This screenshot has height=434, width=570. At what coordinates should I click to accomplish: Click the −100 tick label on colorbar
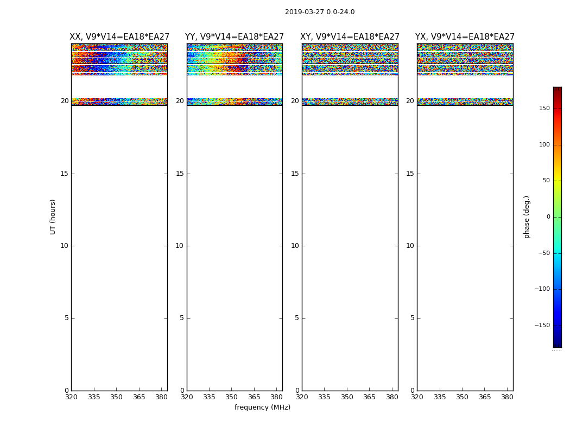[x=542, y=289]
